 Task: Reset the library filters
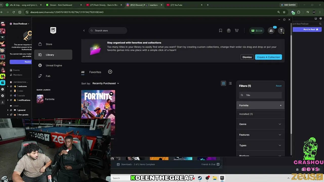pyautogui.click(x=279, y=86)
